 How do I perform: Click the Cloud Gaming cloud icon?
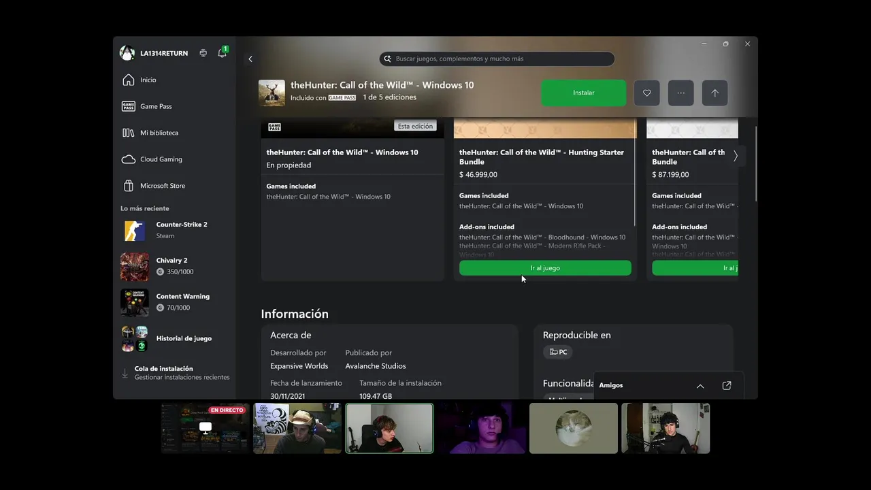tap(128, 159)
